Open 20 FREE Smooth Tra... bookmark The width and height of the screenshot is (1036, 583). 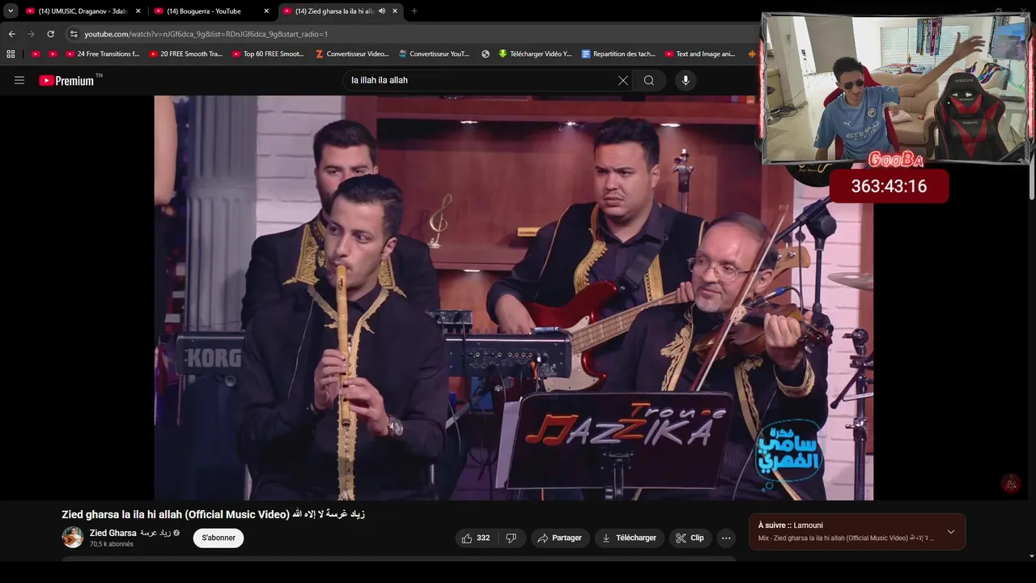click(186, 54)
